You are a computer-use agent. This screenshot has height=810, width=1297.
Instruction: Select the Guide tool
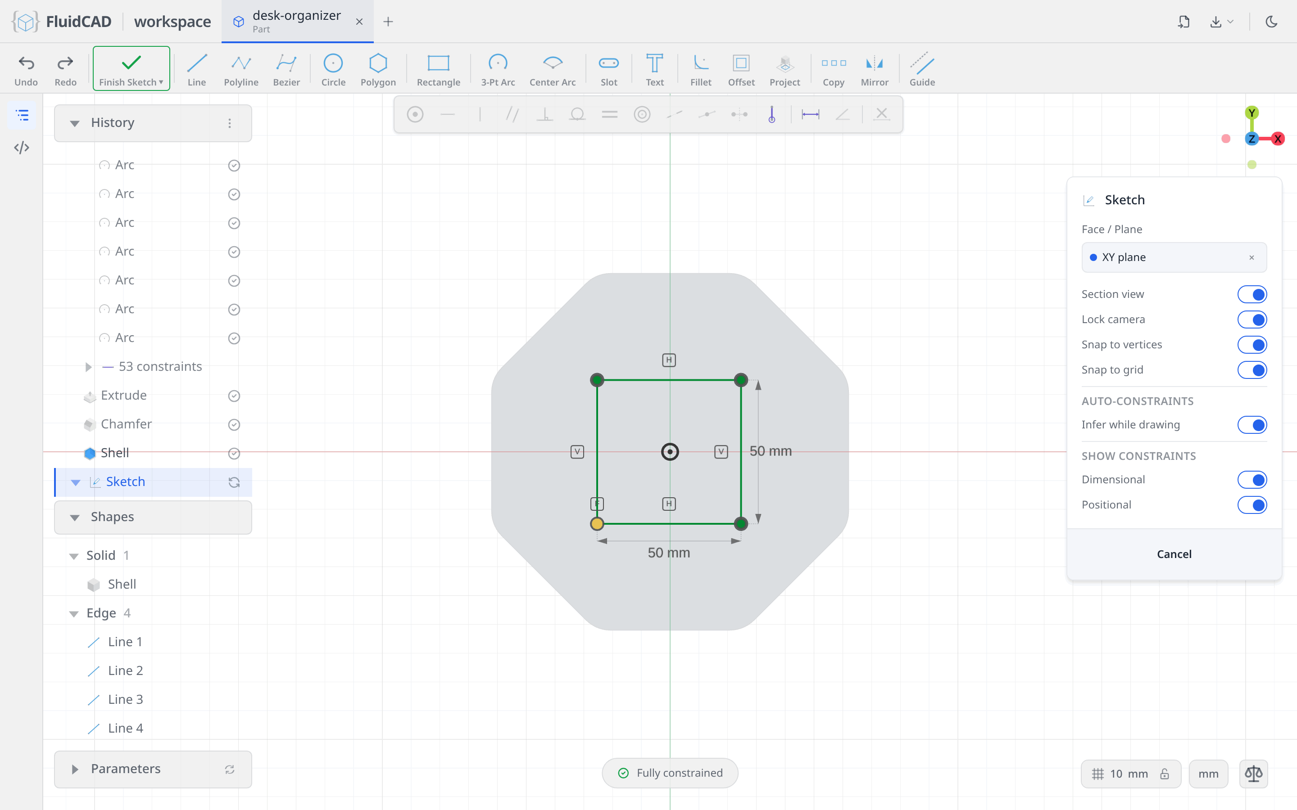pyautogui.click(x=922, y=70)
